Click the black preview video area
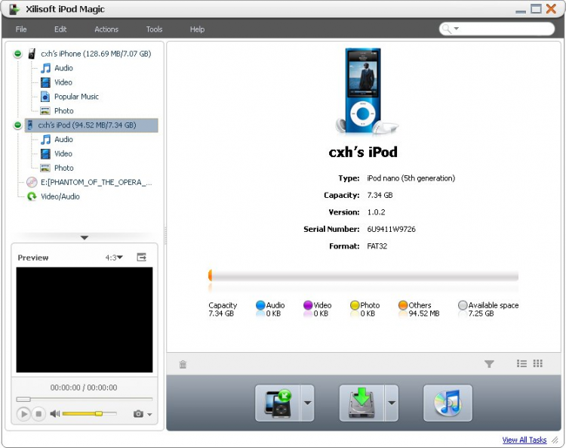566x448 pixels. click(85, 320)
